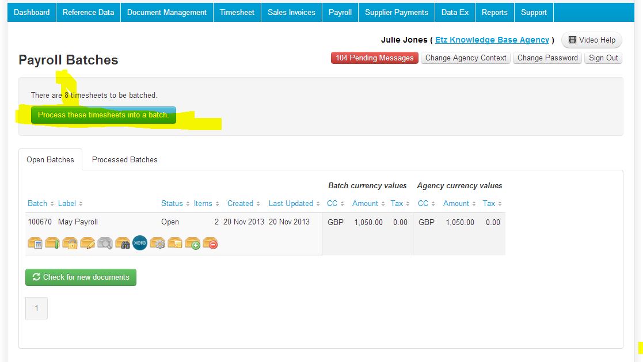This screenshot has height=362, width=643.
Task: Click the Open status cell
Action: [170, 222]
